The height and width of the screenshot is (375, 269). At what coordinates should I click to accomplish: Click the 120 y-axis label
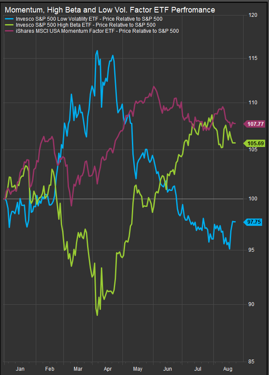tap(254, 15)
